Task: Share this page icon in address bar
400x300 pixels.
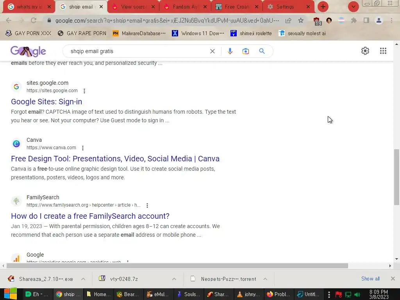Action: 288,20
